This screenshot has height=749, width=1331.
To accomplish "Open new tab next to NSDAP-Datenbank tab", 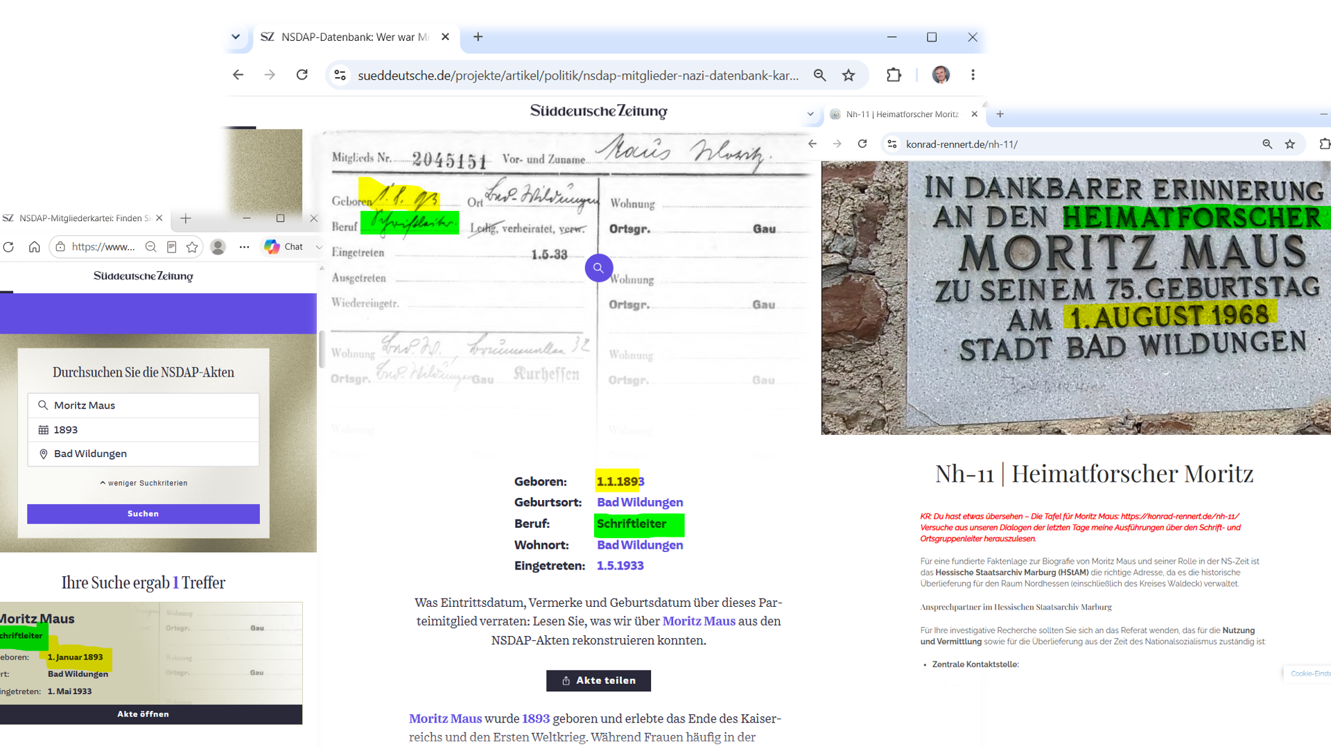I will click(x=478, y=37).
